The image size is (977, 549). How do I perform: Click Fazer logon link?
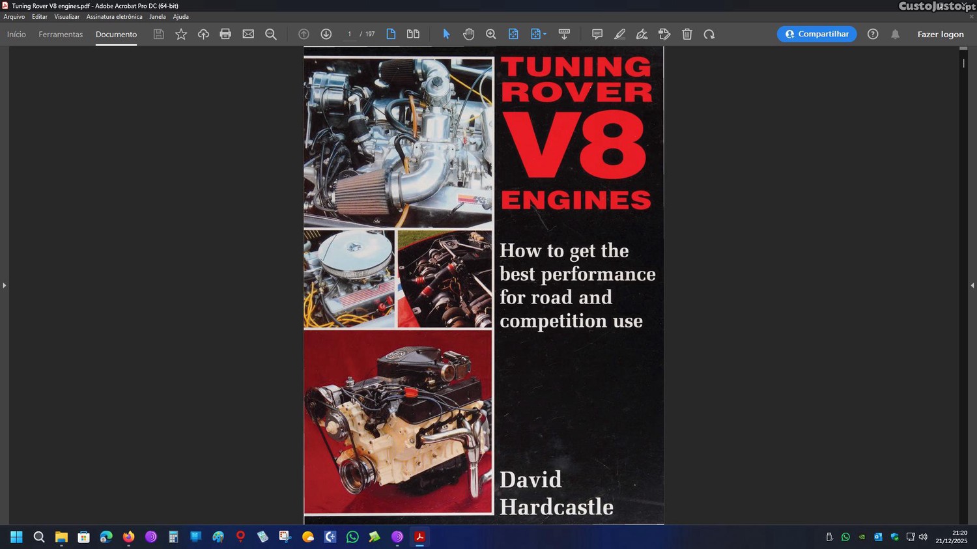(x=940, y=35)
